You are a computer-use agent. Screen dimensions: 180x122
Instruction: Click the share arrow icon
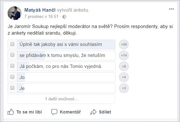pos(93,112)
